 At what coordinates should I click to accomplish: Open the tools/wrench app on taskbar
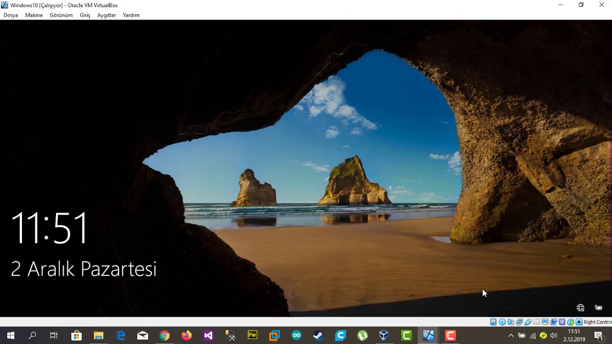[x=230, y=335]
